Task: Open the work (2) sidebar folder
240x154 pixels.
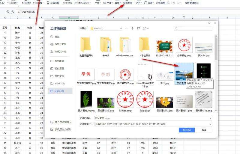Action: 59,83
